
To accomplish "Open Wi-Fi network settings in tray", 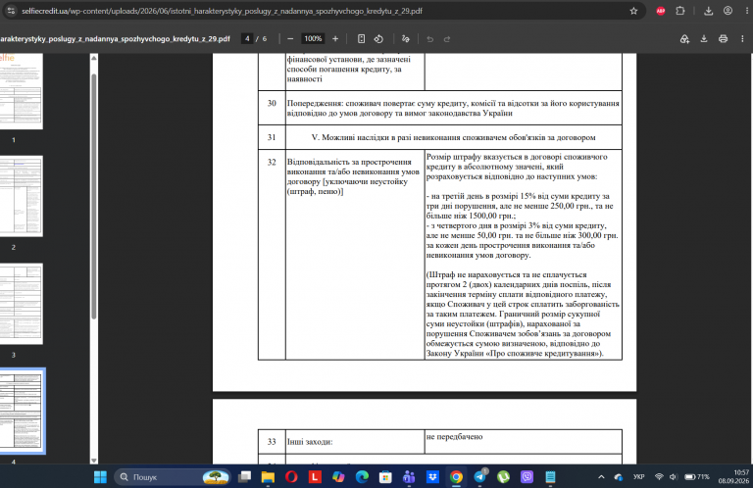I will (x=659, y=477).
